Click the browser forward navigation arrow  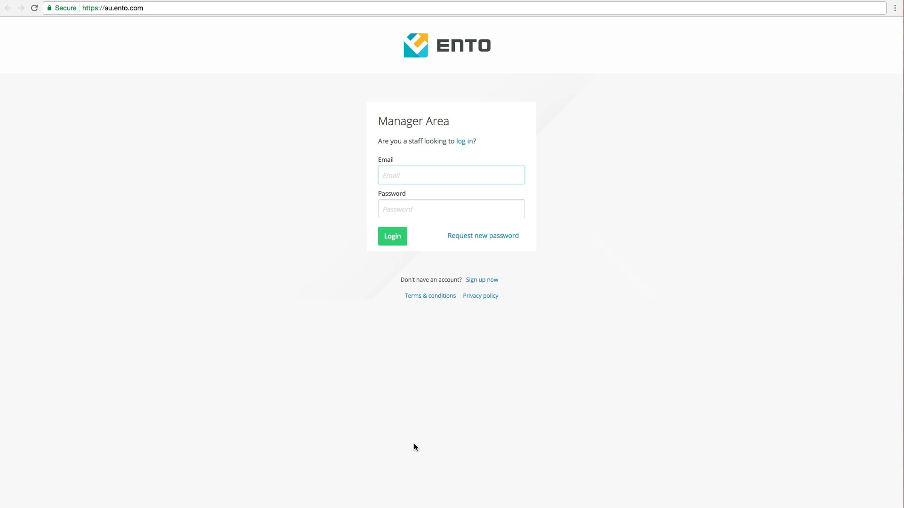(21, 8)
